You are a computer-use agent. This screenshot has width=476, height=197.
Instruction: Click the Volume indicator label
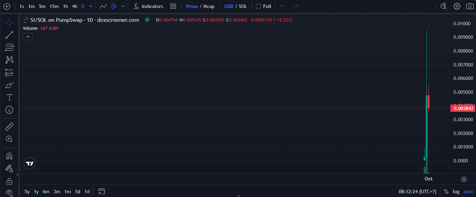[30, 28]
